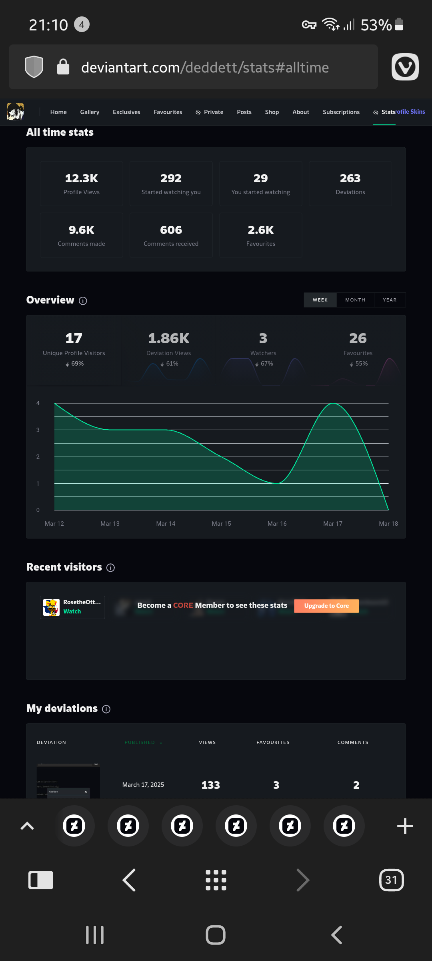Open the RosetheOtt... profile name
Screen dimensions: 432x961
(82, 602)
